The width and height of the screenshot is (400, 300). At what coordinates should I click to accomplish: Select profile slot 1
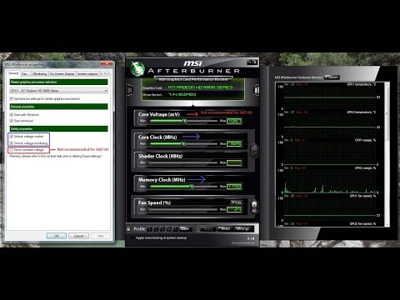[150, 229]
